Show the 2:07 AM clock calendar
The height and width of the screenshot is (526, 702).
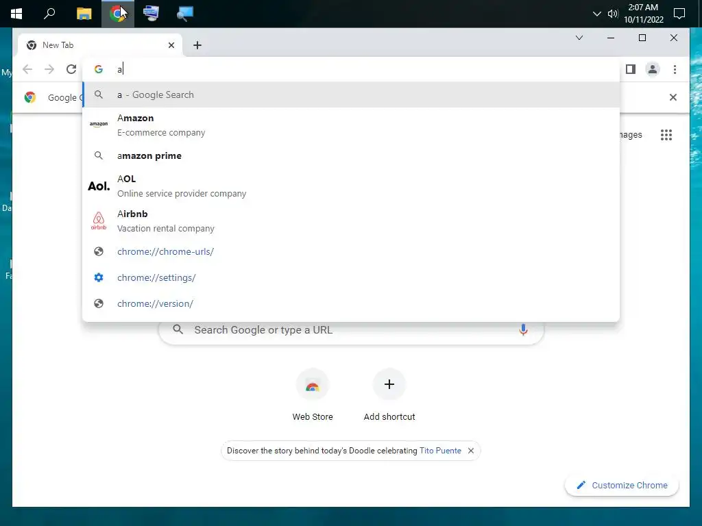pos(643,14)
